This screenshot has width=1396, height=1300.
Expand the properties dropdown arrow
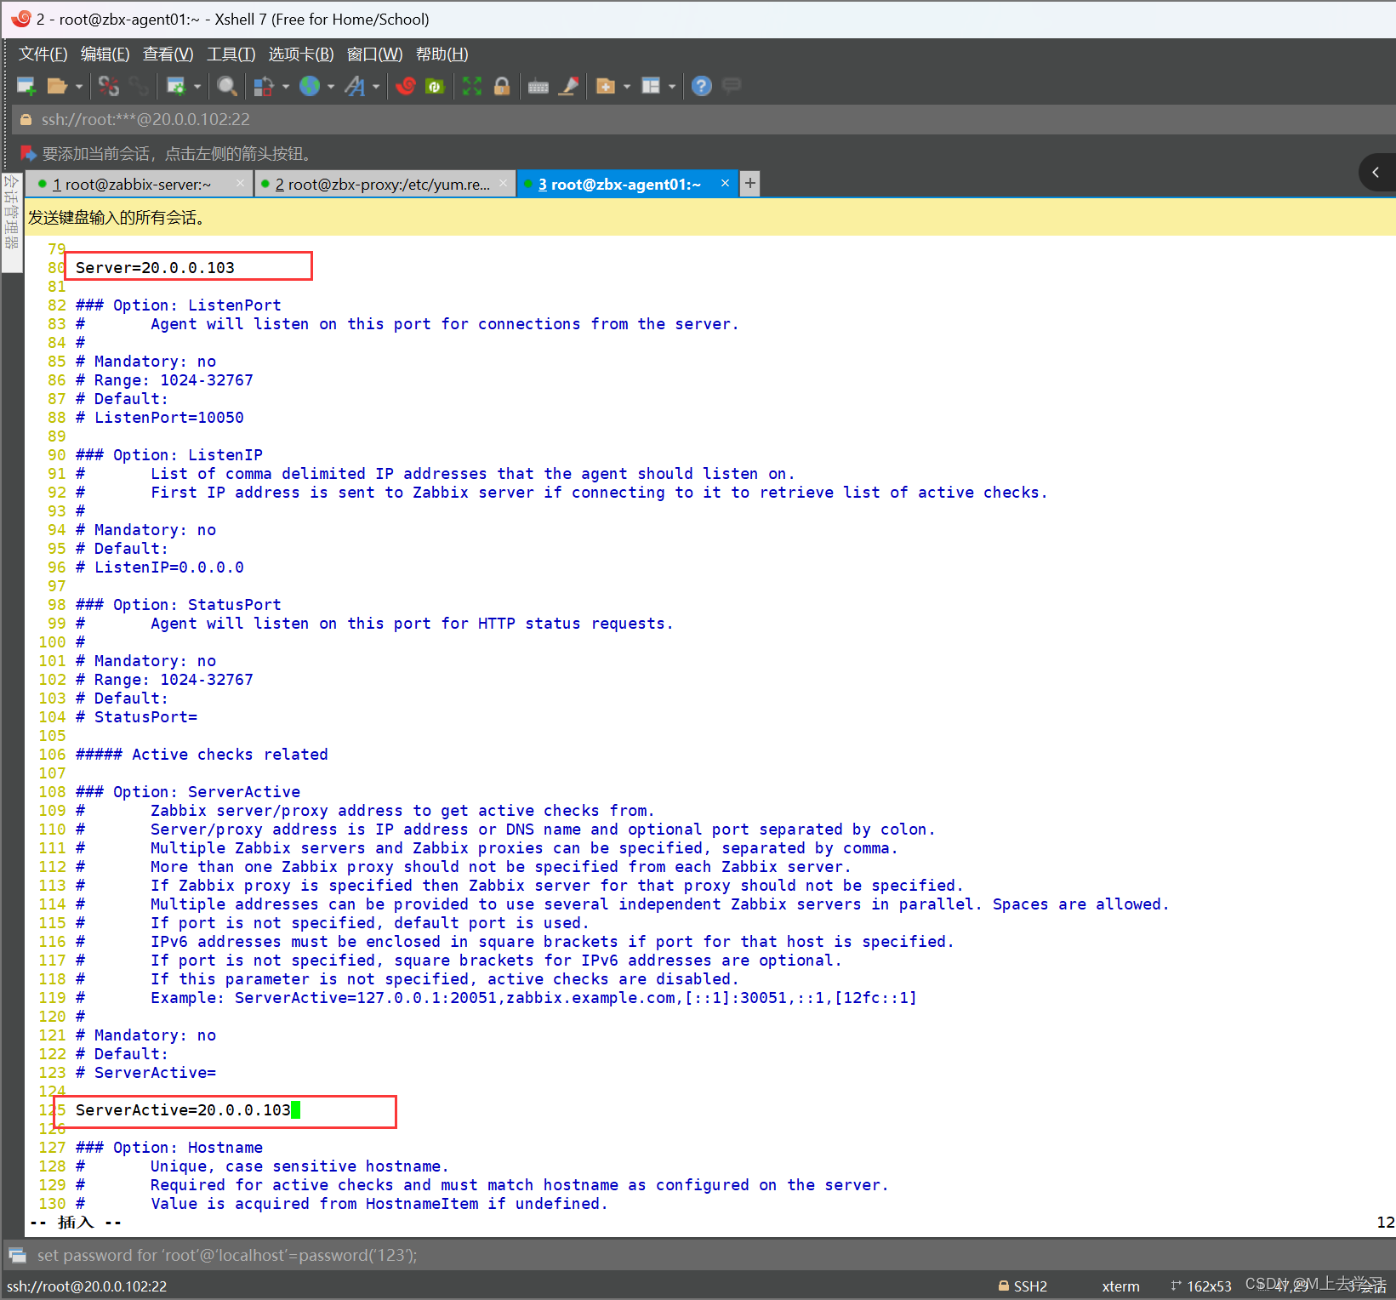[x=197, y=86]
